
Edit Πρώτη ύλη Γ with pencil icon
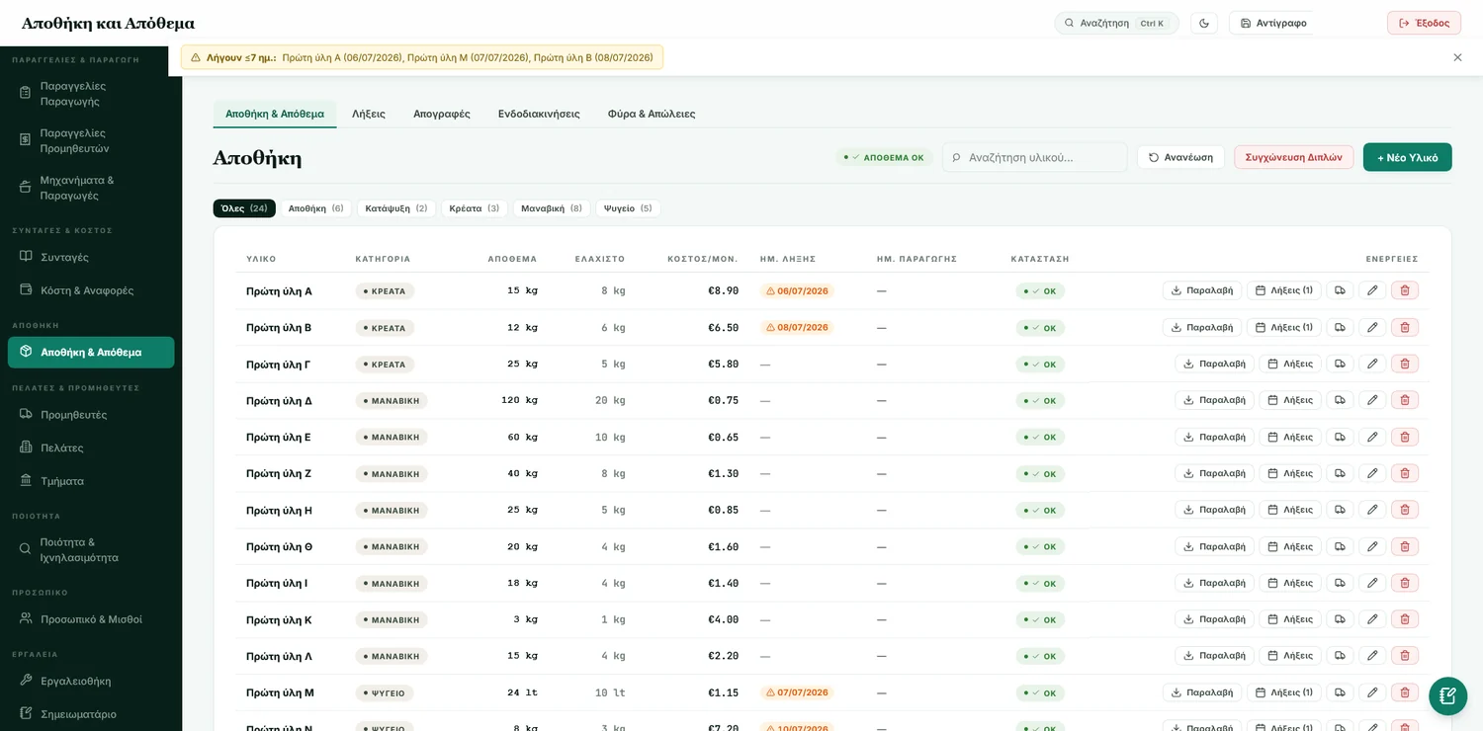(1371, 364)
